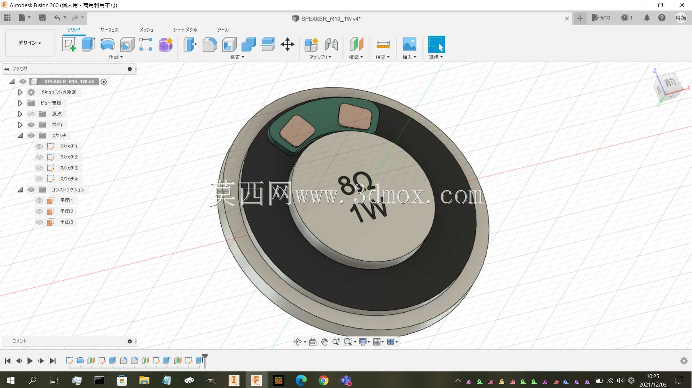Viewport: 692px width, 388px height.
Task: Select the Extrude tool
Action: [x=88, y=44]
